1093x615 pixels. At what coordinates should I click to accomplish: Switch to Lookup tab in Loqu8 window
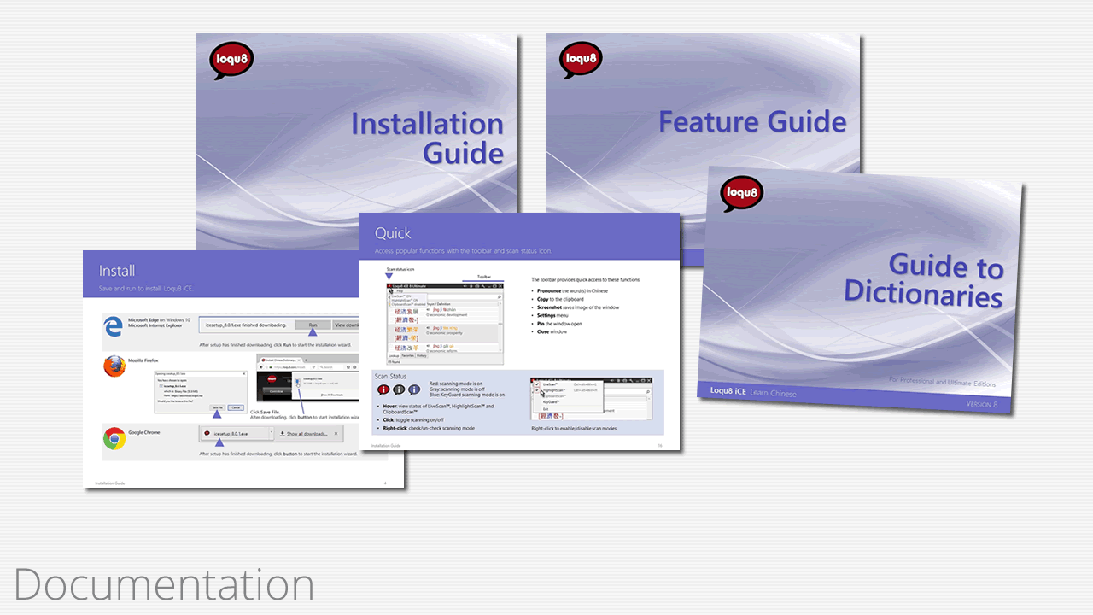tap(394, 355)
